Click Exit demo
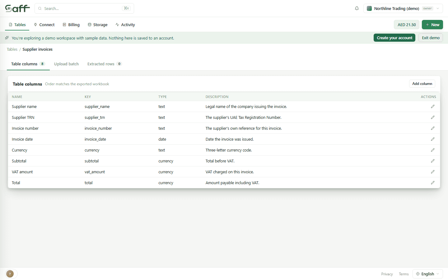448x280 pixels. 431,38
